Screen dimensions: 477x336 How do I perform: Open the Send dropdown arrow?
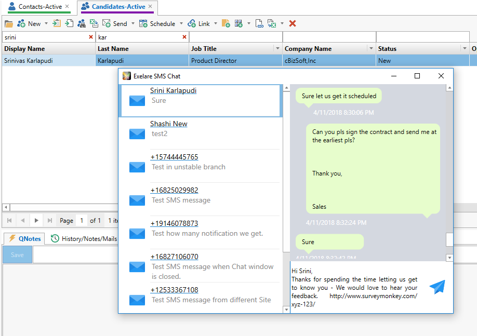click(133, 24)
